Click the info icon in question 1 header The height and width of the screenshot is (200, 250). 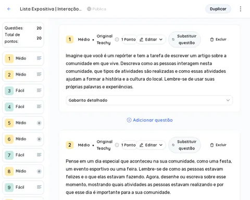click(x=117, y=40)
